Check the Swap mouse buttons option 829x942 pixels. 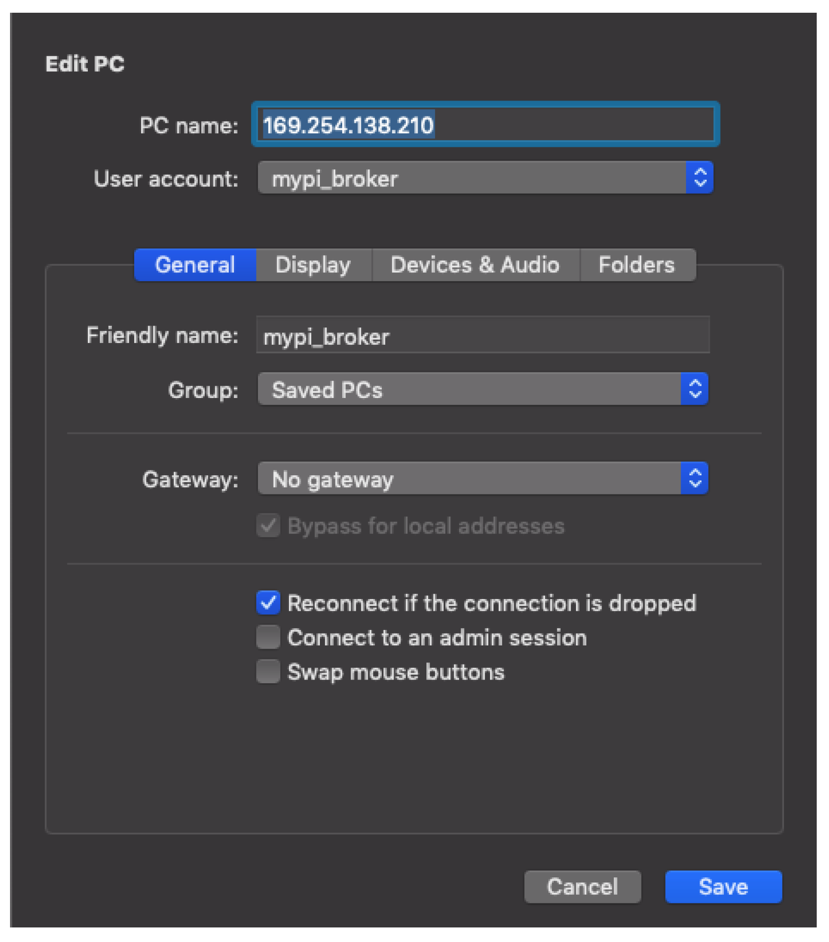click(x=268, y=671)
